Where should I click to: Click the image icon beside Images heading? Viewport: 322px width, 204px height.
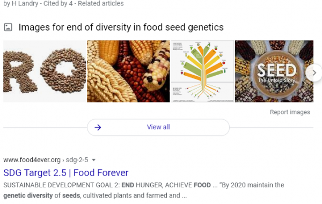pos(8,27)
